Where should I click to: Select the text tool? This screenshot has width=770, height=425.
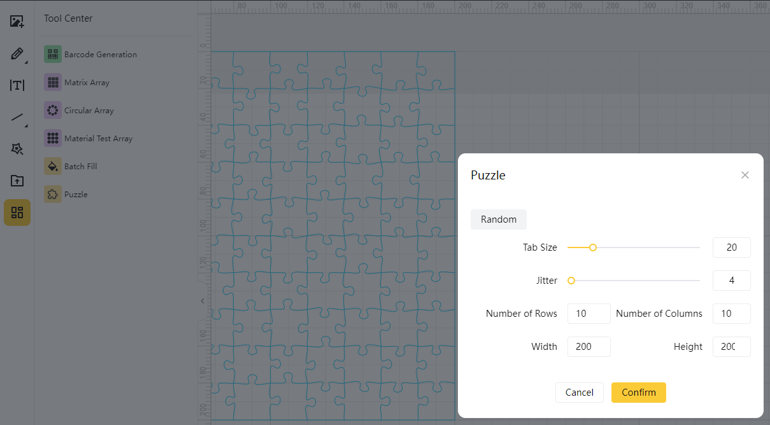click(17, 85)
